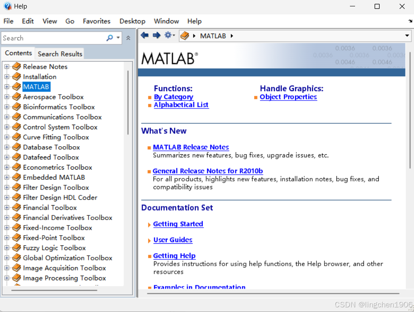Open the View menu
Screen dimensions: 414x312
point(50,21)
